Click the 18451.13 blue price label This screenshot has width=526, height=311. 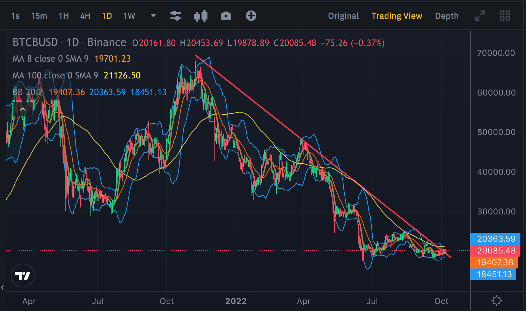tap(494, 274)
